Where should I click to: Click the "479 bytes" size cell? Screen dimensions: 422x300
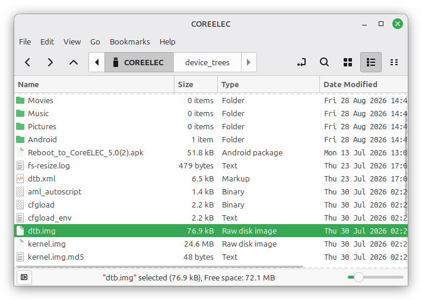click(196, 165)
